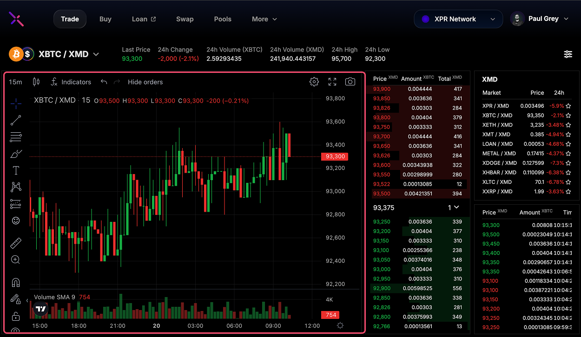581x337 pixels.
Task: Click the 93,300 current price label
Action: (x=334, y=156)
